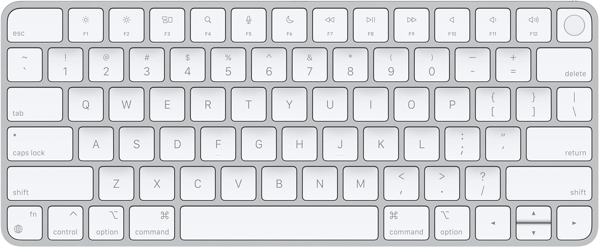The height and width of the screenshot is (247, 599).
Task: Click the return key
Action: [559, 144]
